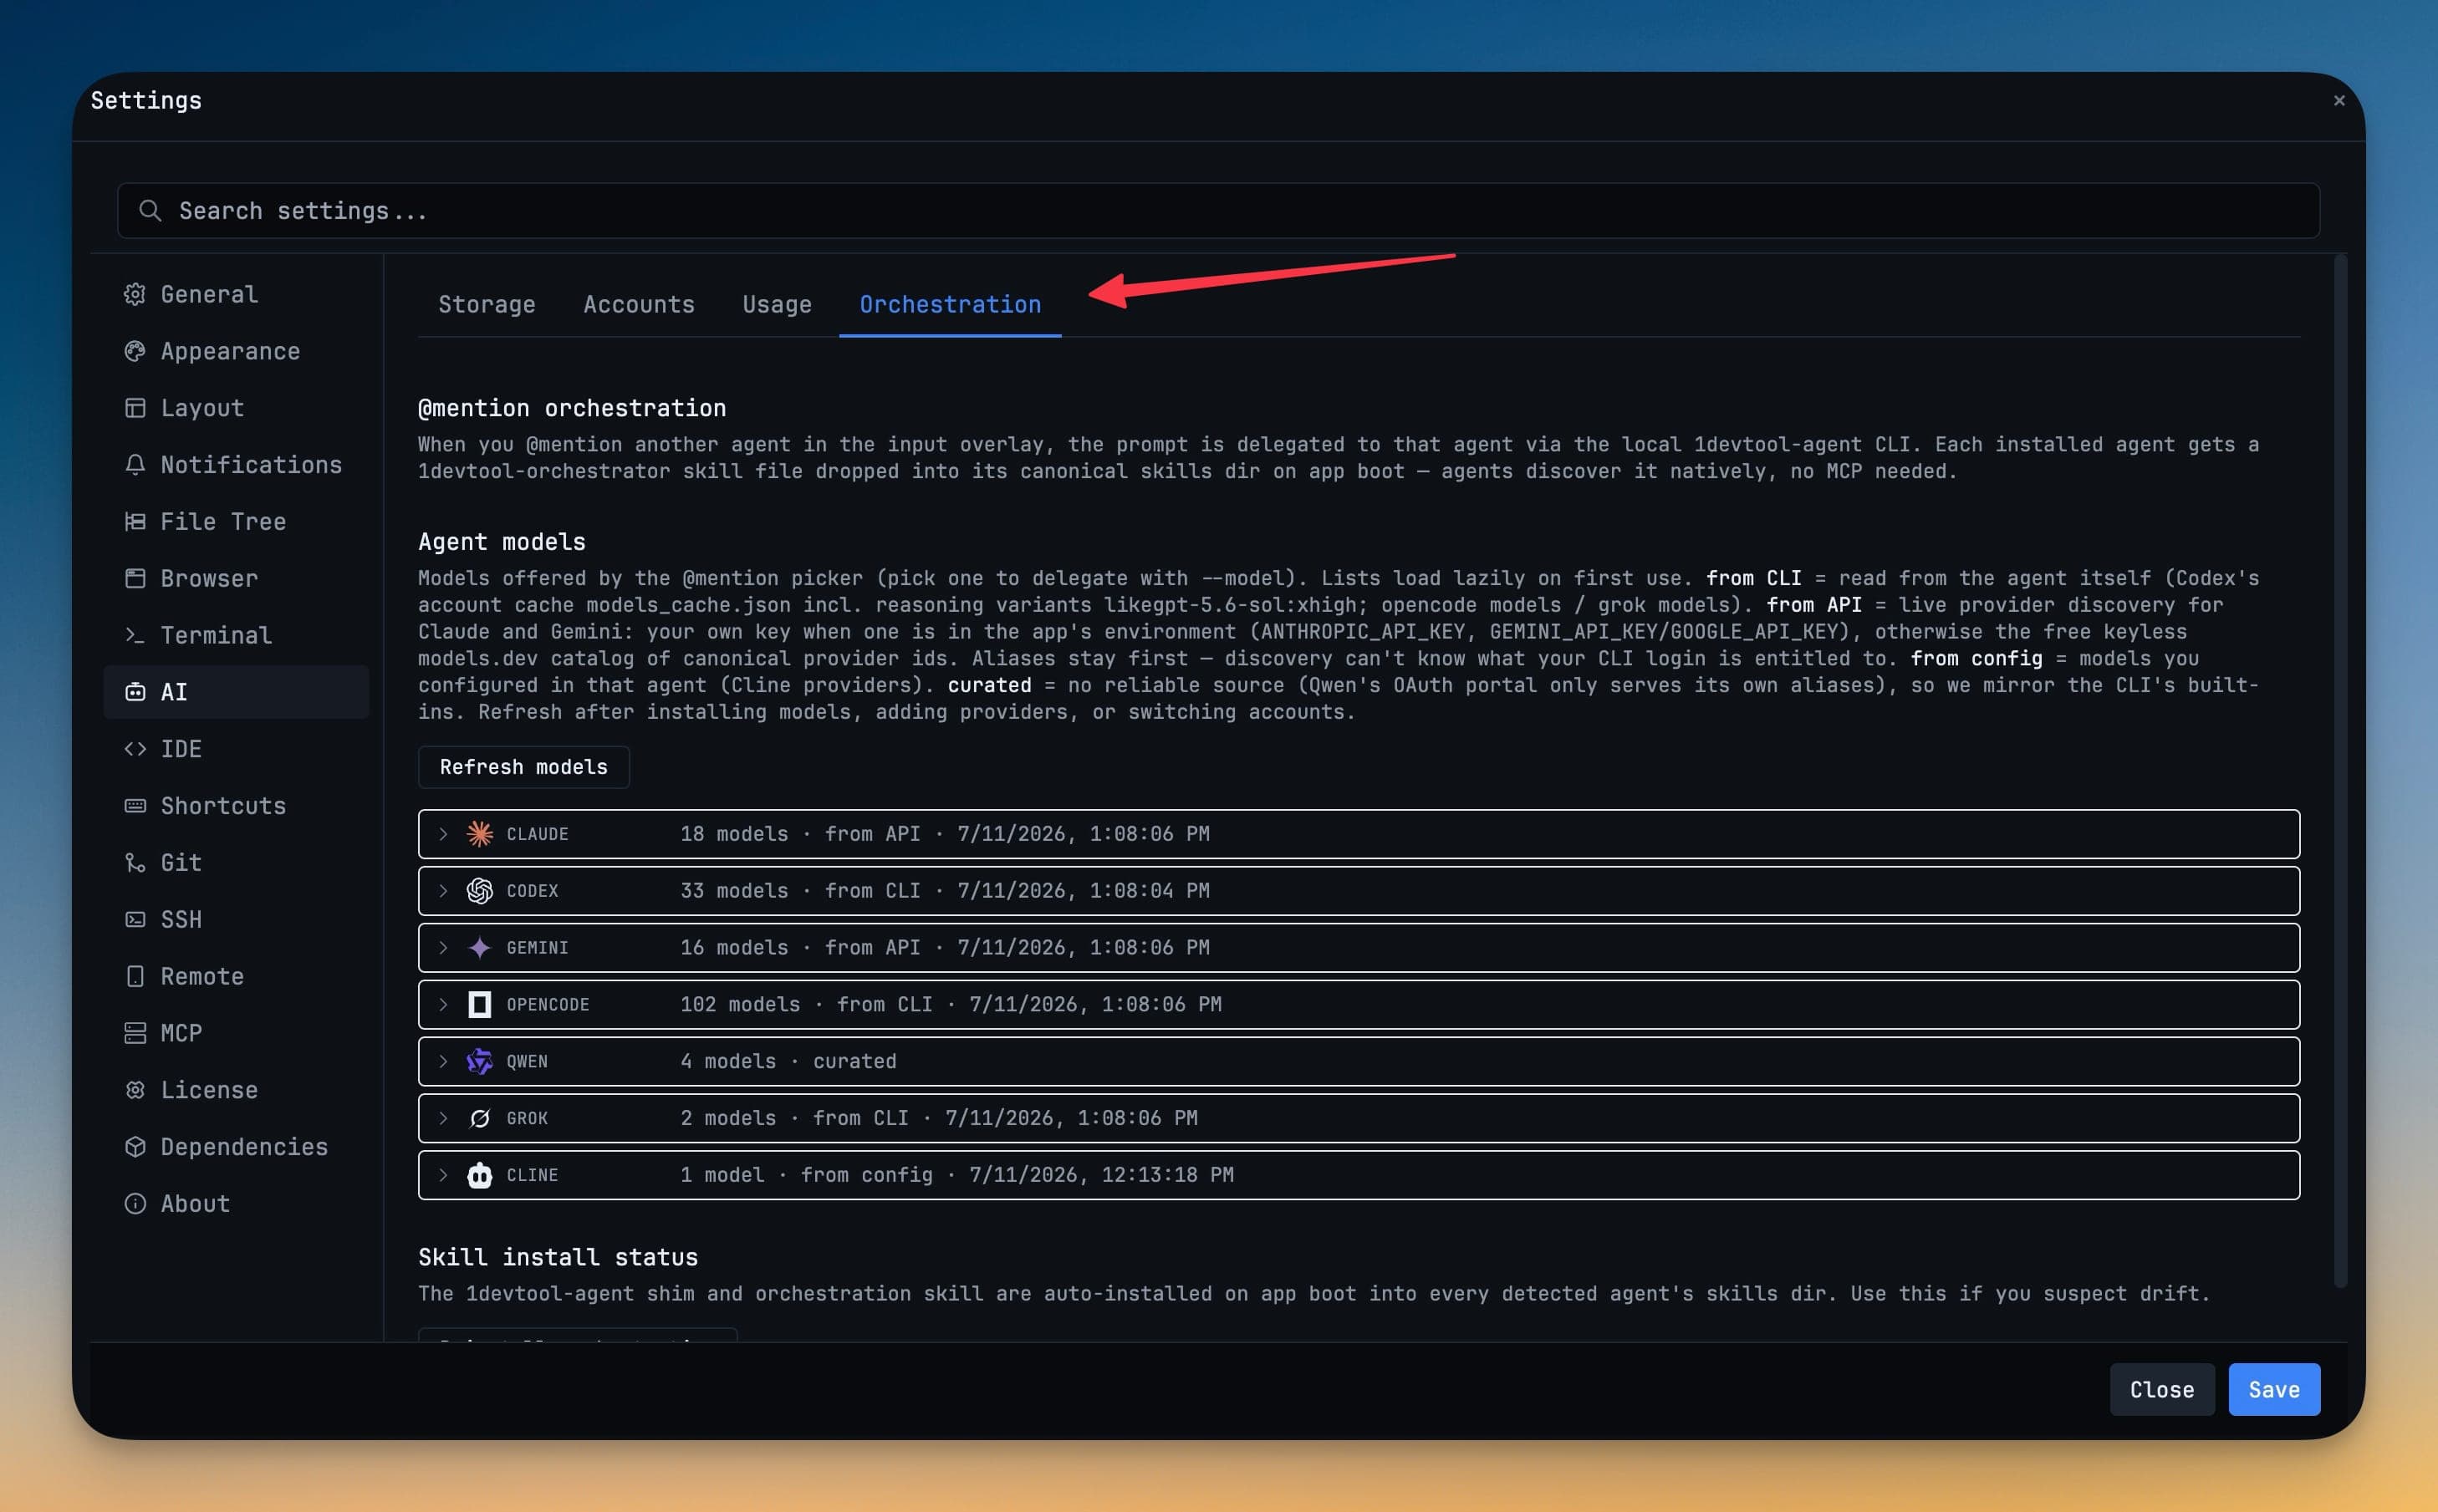Click the Appearance palette icon
2438x1512 pixels.
click(x=135, y=351)
